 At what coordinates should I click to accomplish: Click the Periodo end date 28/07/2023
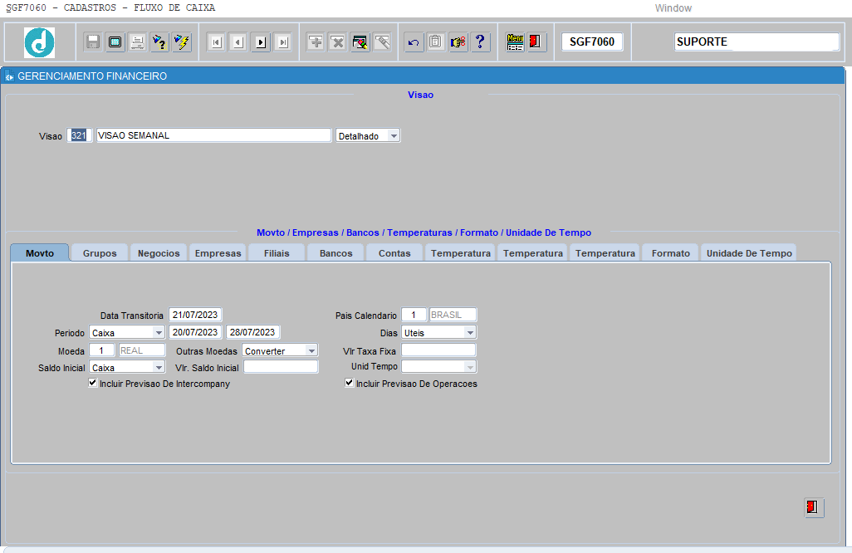click(x=252, y=332)
